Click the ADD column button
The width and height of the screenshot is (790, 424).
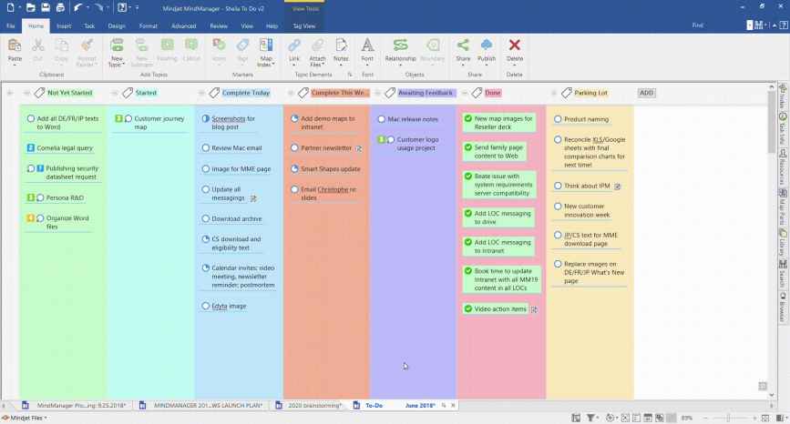(x=646, y=93)
